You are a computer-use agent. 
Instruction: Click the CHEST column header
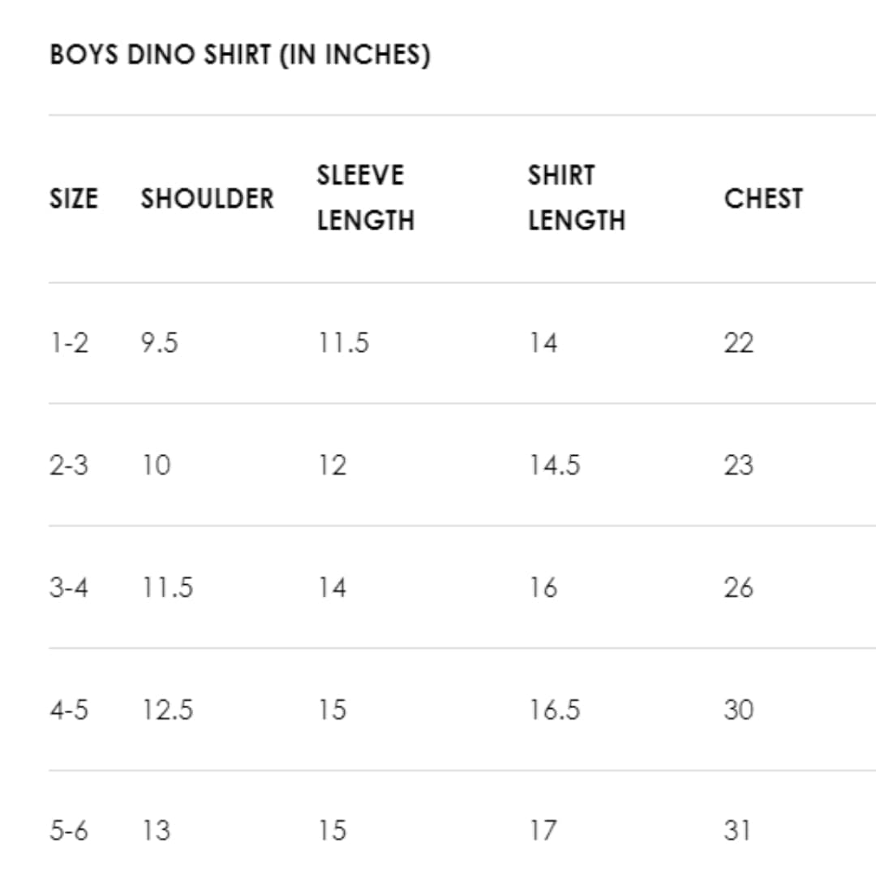point(763,199)
